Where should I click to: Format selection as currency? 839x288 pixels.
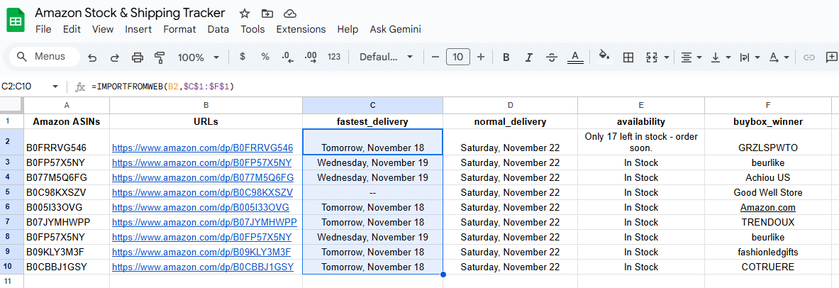(x=243, y=57)
